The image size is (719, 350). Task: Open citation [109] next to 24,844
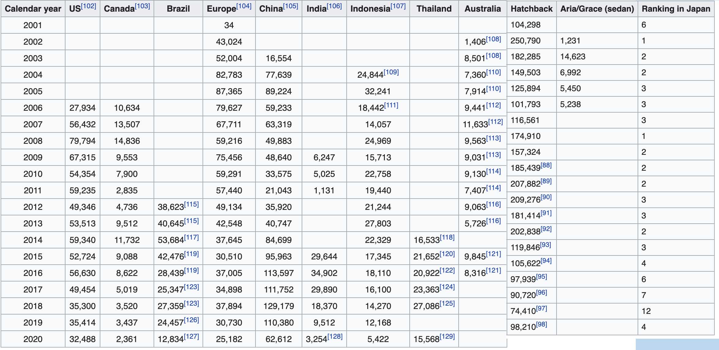(391, 72)
